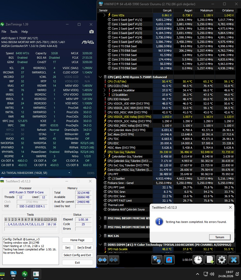Click the CPU VDDCR_VDD Voltaj lightning icon
241x280 pixels.
[105, 117]
